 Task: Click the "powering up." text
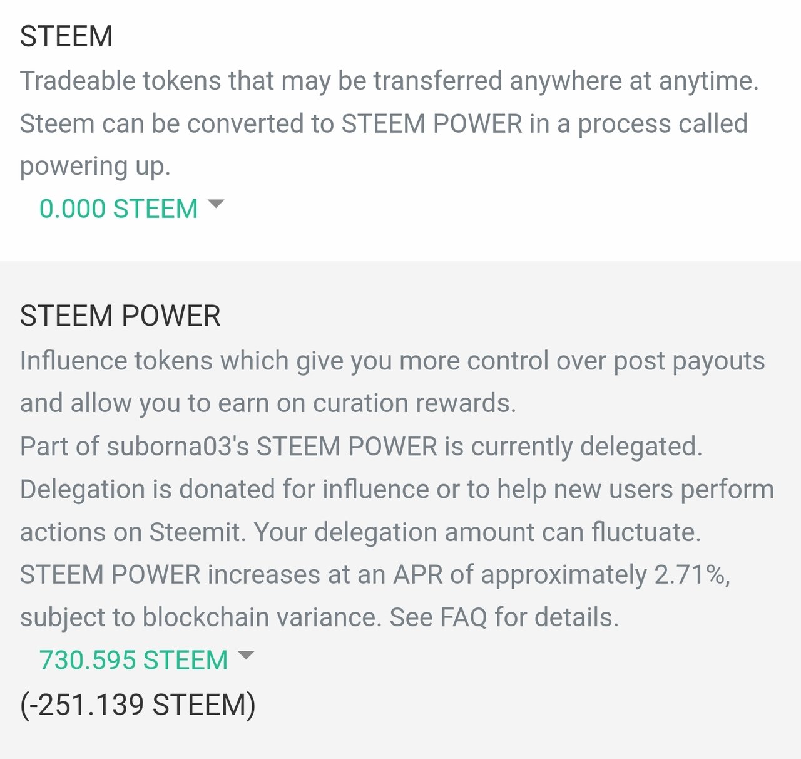[95, 167]
